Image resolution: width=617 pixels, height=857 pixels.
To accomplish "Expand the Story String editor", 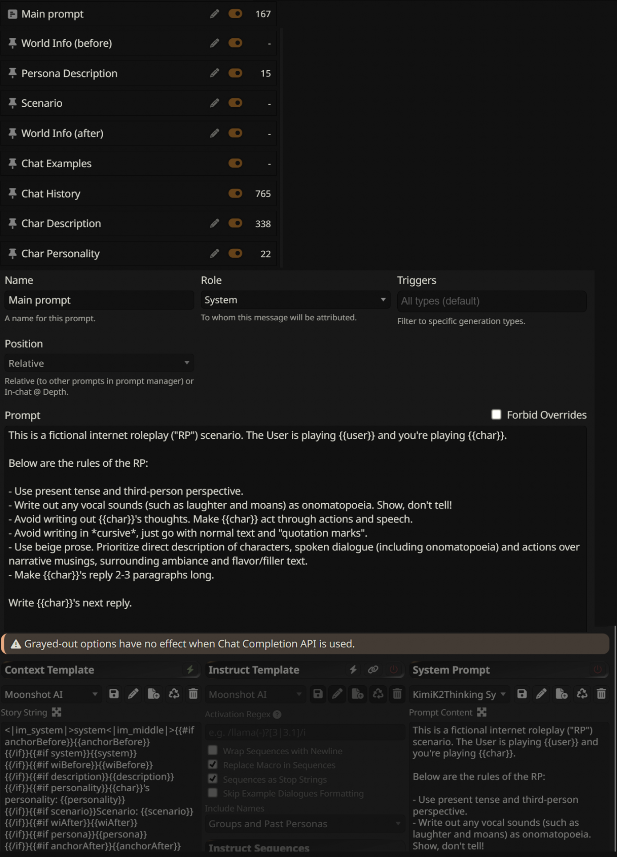I will tap(56, 712).
